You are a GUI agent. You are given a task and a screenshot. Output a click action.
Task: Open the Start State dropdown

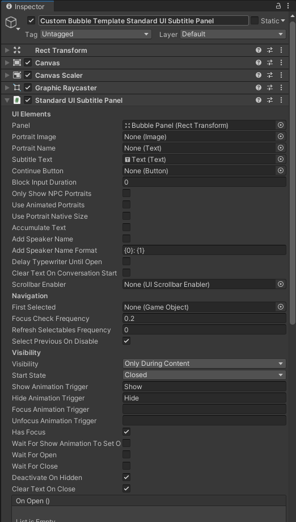[204, 375]
